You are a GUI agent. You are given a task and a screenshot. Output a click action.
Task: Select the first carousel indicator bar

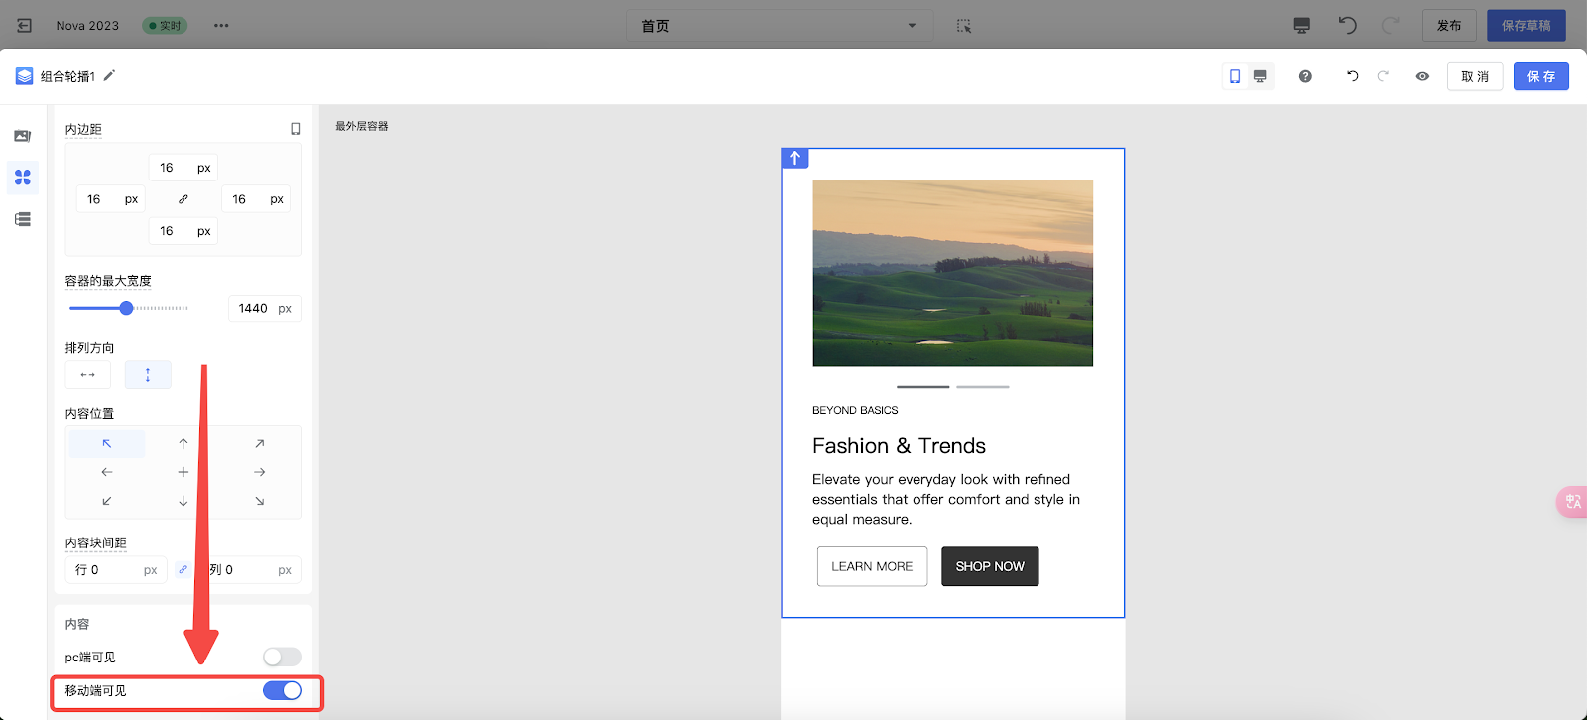922,387
